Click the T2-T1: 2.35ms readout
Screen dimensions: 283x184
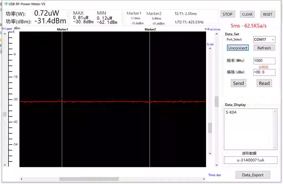tap(185, 14)
